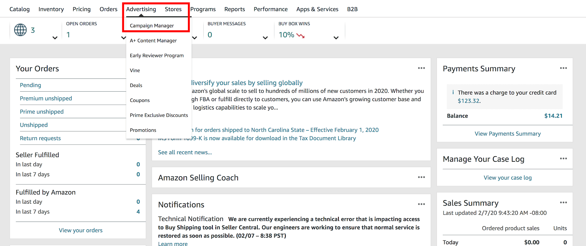Open the Pricing menu
This screenshot has width=586, height=246.
pos(82,9)
